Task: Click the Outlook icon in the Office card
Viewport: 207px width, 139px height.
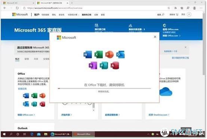Action: (26, 104)
